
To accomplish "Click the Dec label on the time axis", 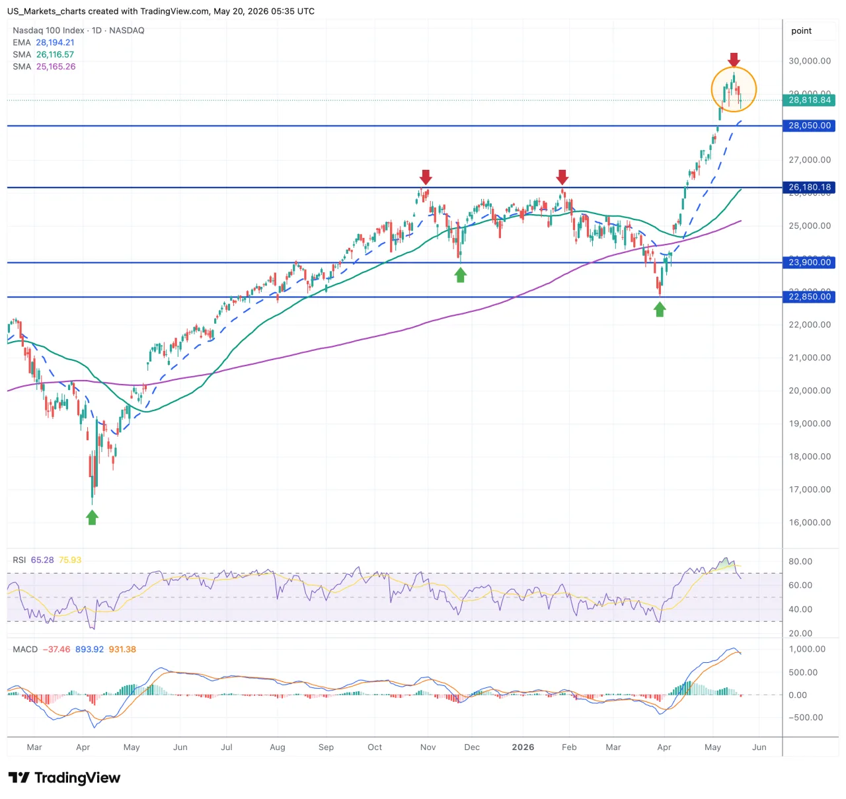I will coord(472,747).
